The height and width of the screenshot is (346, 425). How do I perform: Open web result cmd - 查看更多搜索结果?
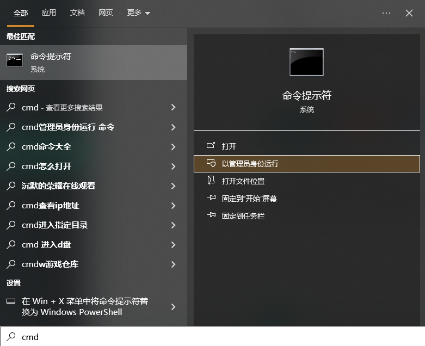click(x=94, y=108)
